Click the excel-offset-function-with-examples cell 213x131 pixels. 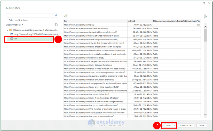pos(95,47)
